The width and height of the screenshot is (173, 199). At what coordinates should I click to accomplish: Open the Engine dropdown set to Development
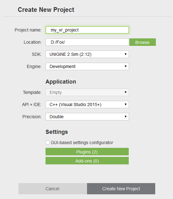(x=87, y=66)
